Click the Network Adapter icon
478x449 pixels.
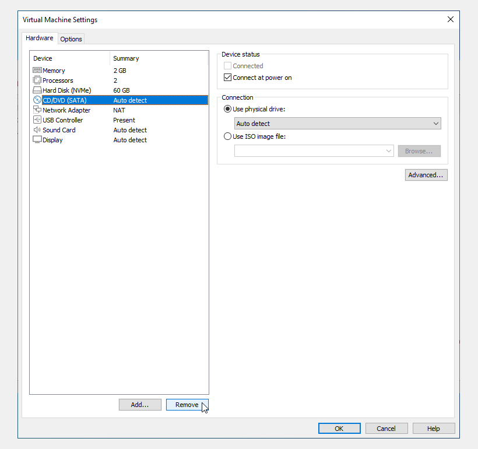[x=37, y=110]
